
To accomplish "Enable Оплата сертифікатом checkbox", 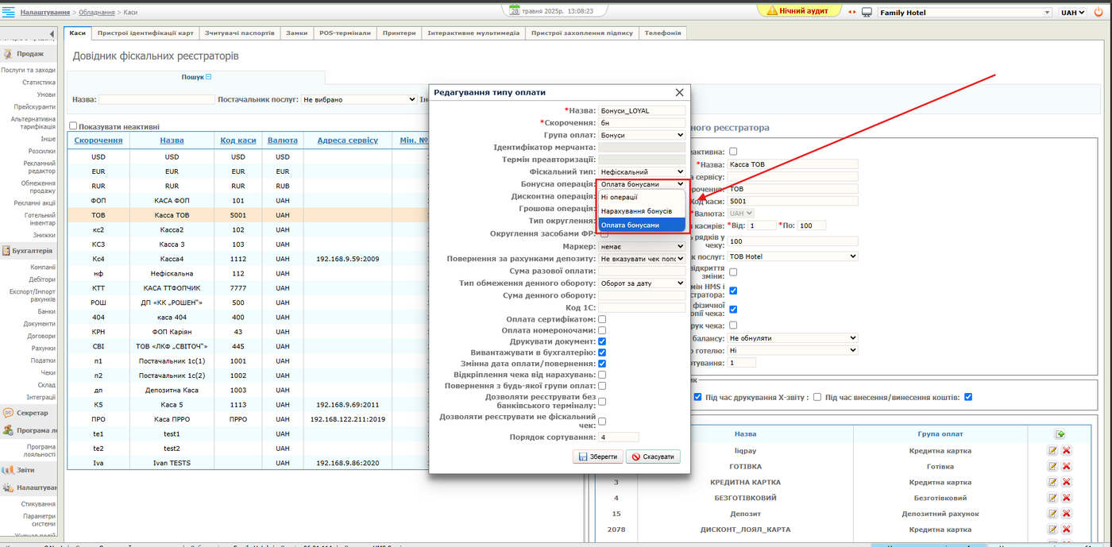I will 602,319.
